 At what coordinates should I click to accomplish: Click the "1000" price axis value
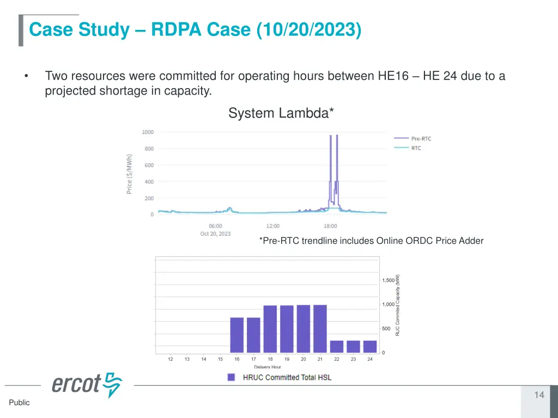tap(148, 132)
